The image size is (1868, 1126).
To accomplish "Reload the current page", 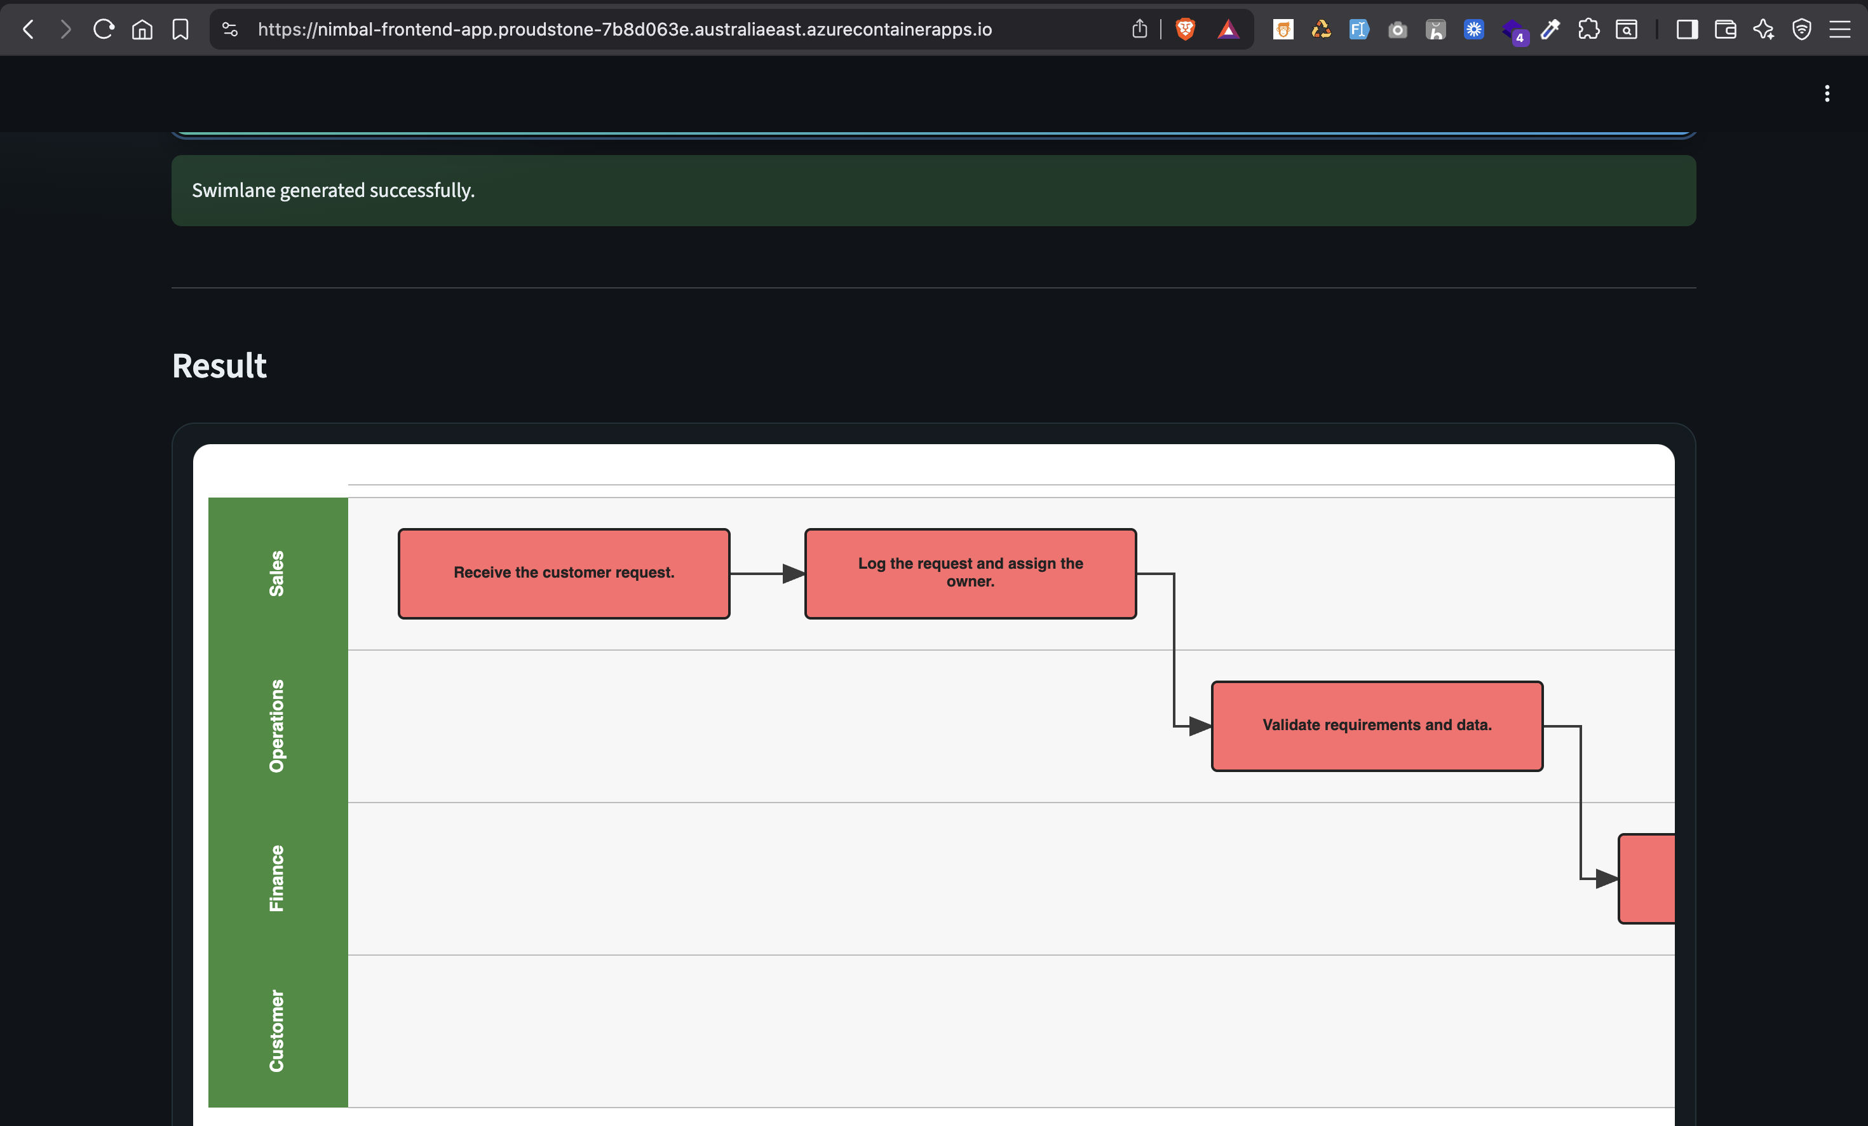I will pyautogui.click(x=103, y=29).
